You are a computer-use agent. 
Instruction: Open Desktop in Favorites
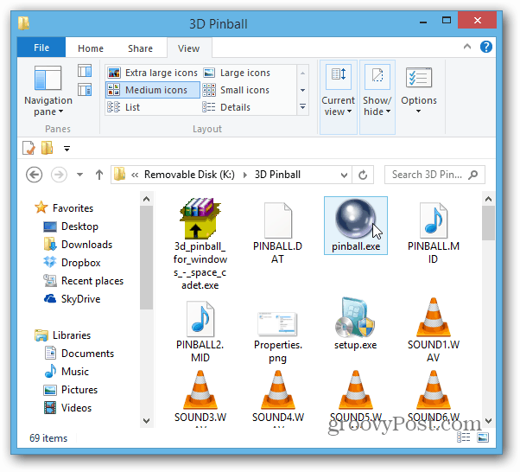pos(71,226)
